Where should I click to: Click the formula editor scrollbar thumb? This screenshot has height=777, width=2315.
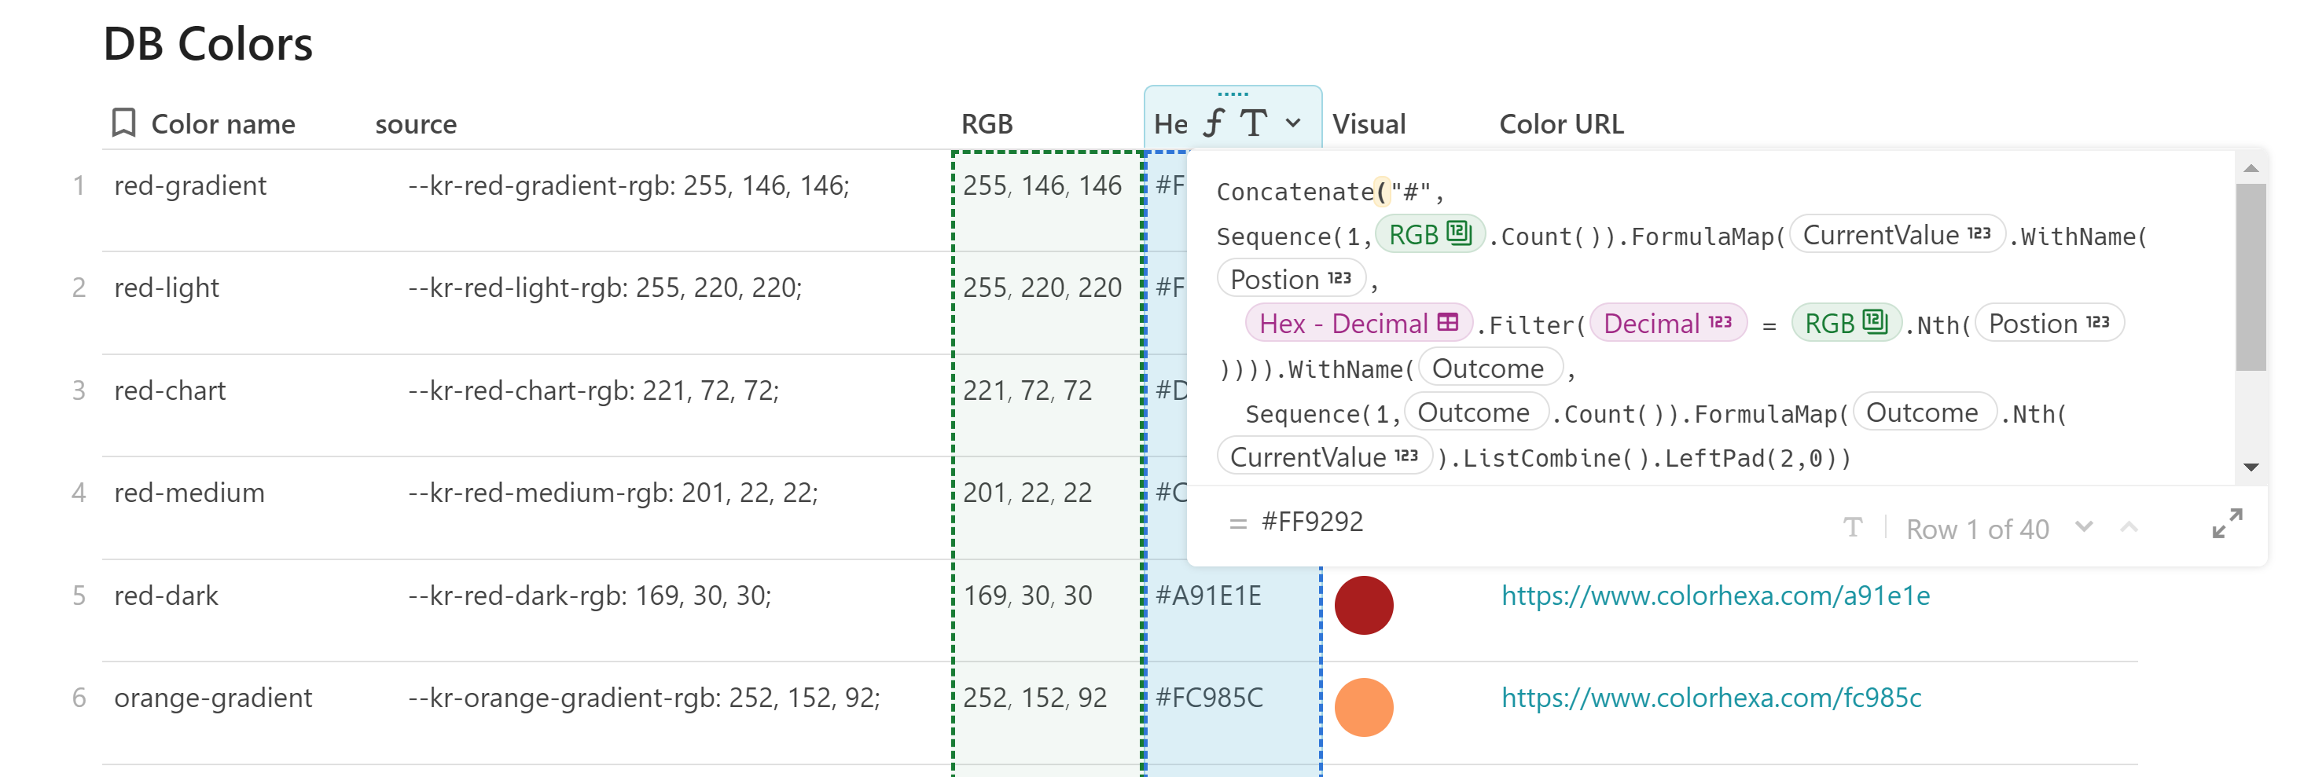[x=2251, y=277]
